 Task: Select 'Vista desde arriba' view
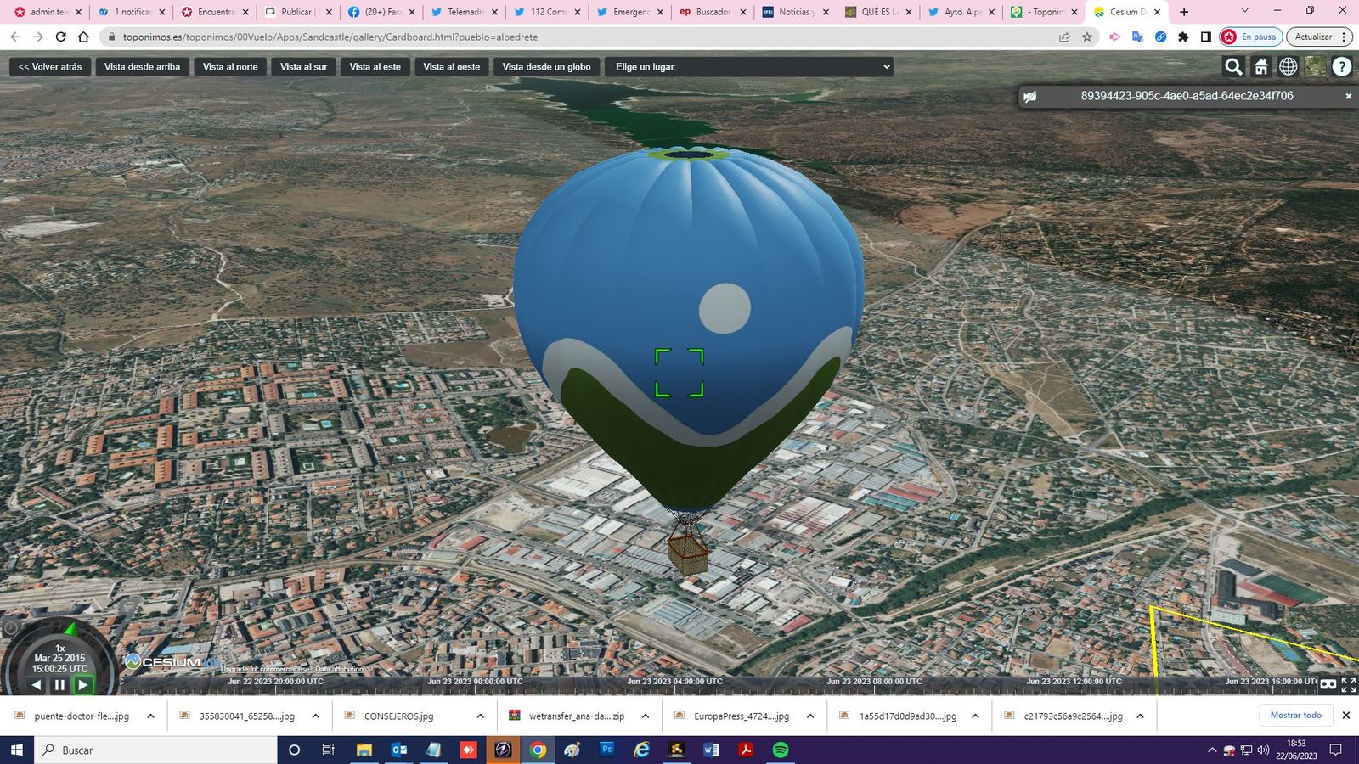tap(142, 66)
